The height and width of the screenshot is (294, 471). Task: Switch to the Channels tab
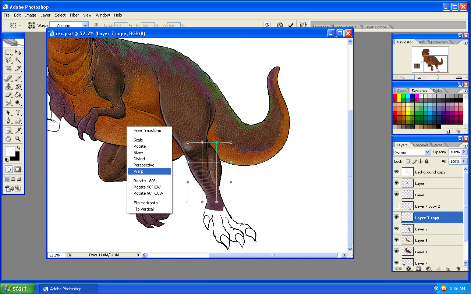[x=421, y=145]
